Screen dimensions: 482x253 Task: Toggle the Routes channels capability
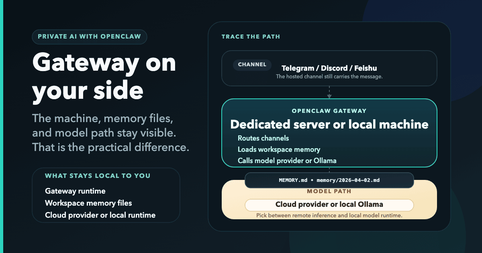(264, 138)
